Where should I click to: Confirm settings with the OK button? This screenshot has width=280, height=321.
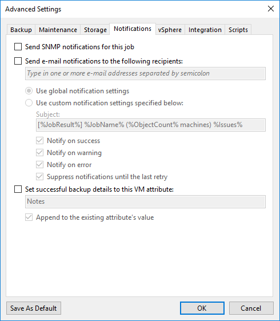tap(202, 308)
